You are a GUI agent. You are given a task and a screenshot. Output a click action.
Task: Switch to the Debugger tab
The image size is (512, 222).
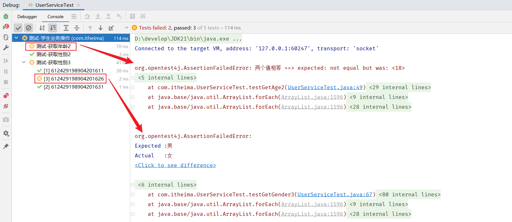coord(27,17)
